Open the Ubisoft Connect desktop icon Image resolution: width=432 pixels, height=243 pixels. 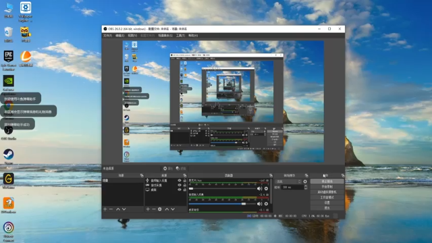tap(9, 232)
